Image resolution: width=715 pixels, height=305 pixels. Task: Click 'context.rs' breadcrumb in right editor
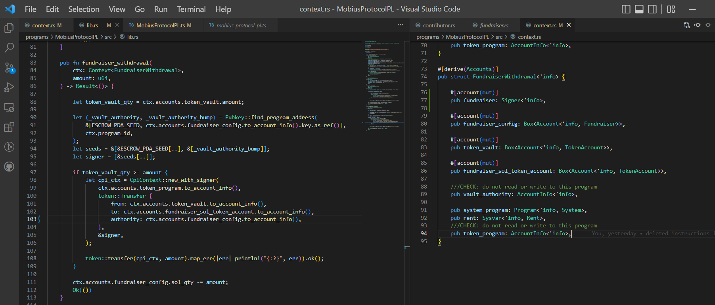[529, 37]
